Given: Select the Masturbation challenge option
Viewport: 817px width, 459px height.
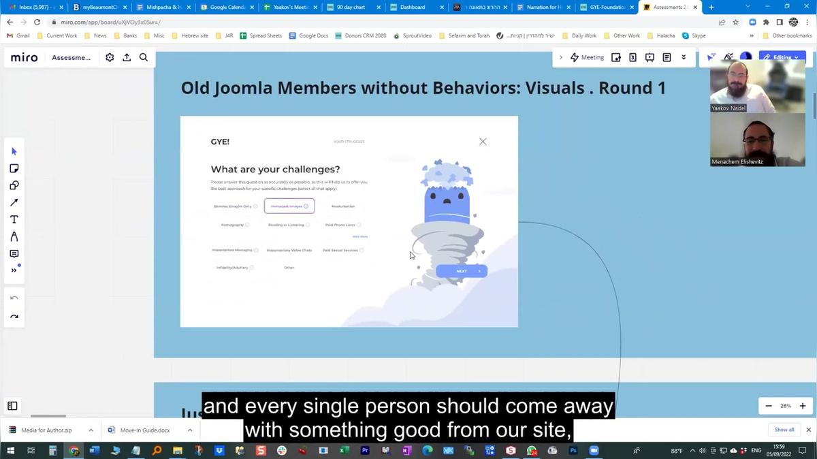Looking at the screenshot, I should (343, 206).
